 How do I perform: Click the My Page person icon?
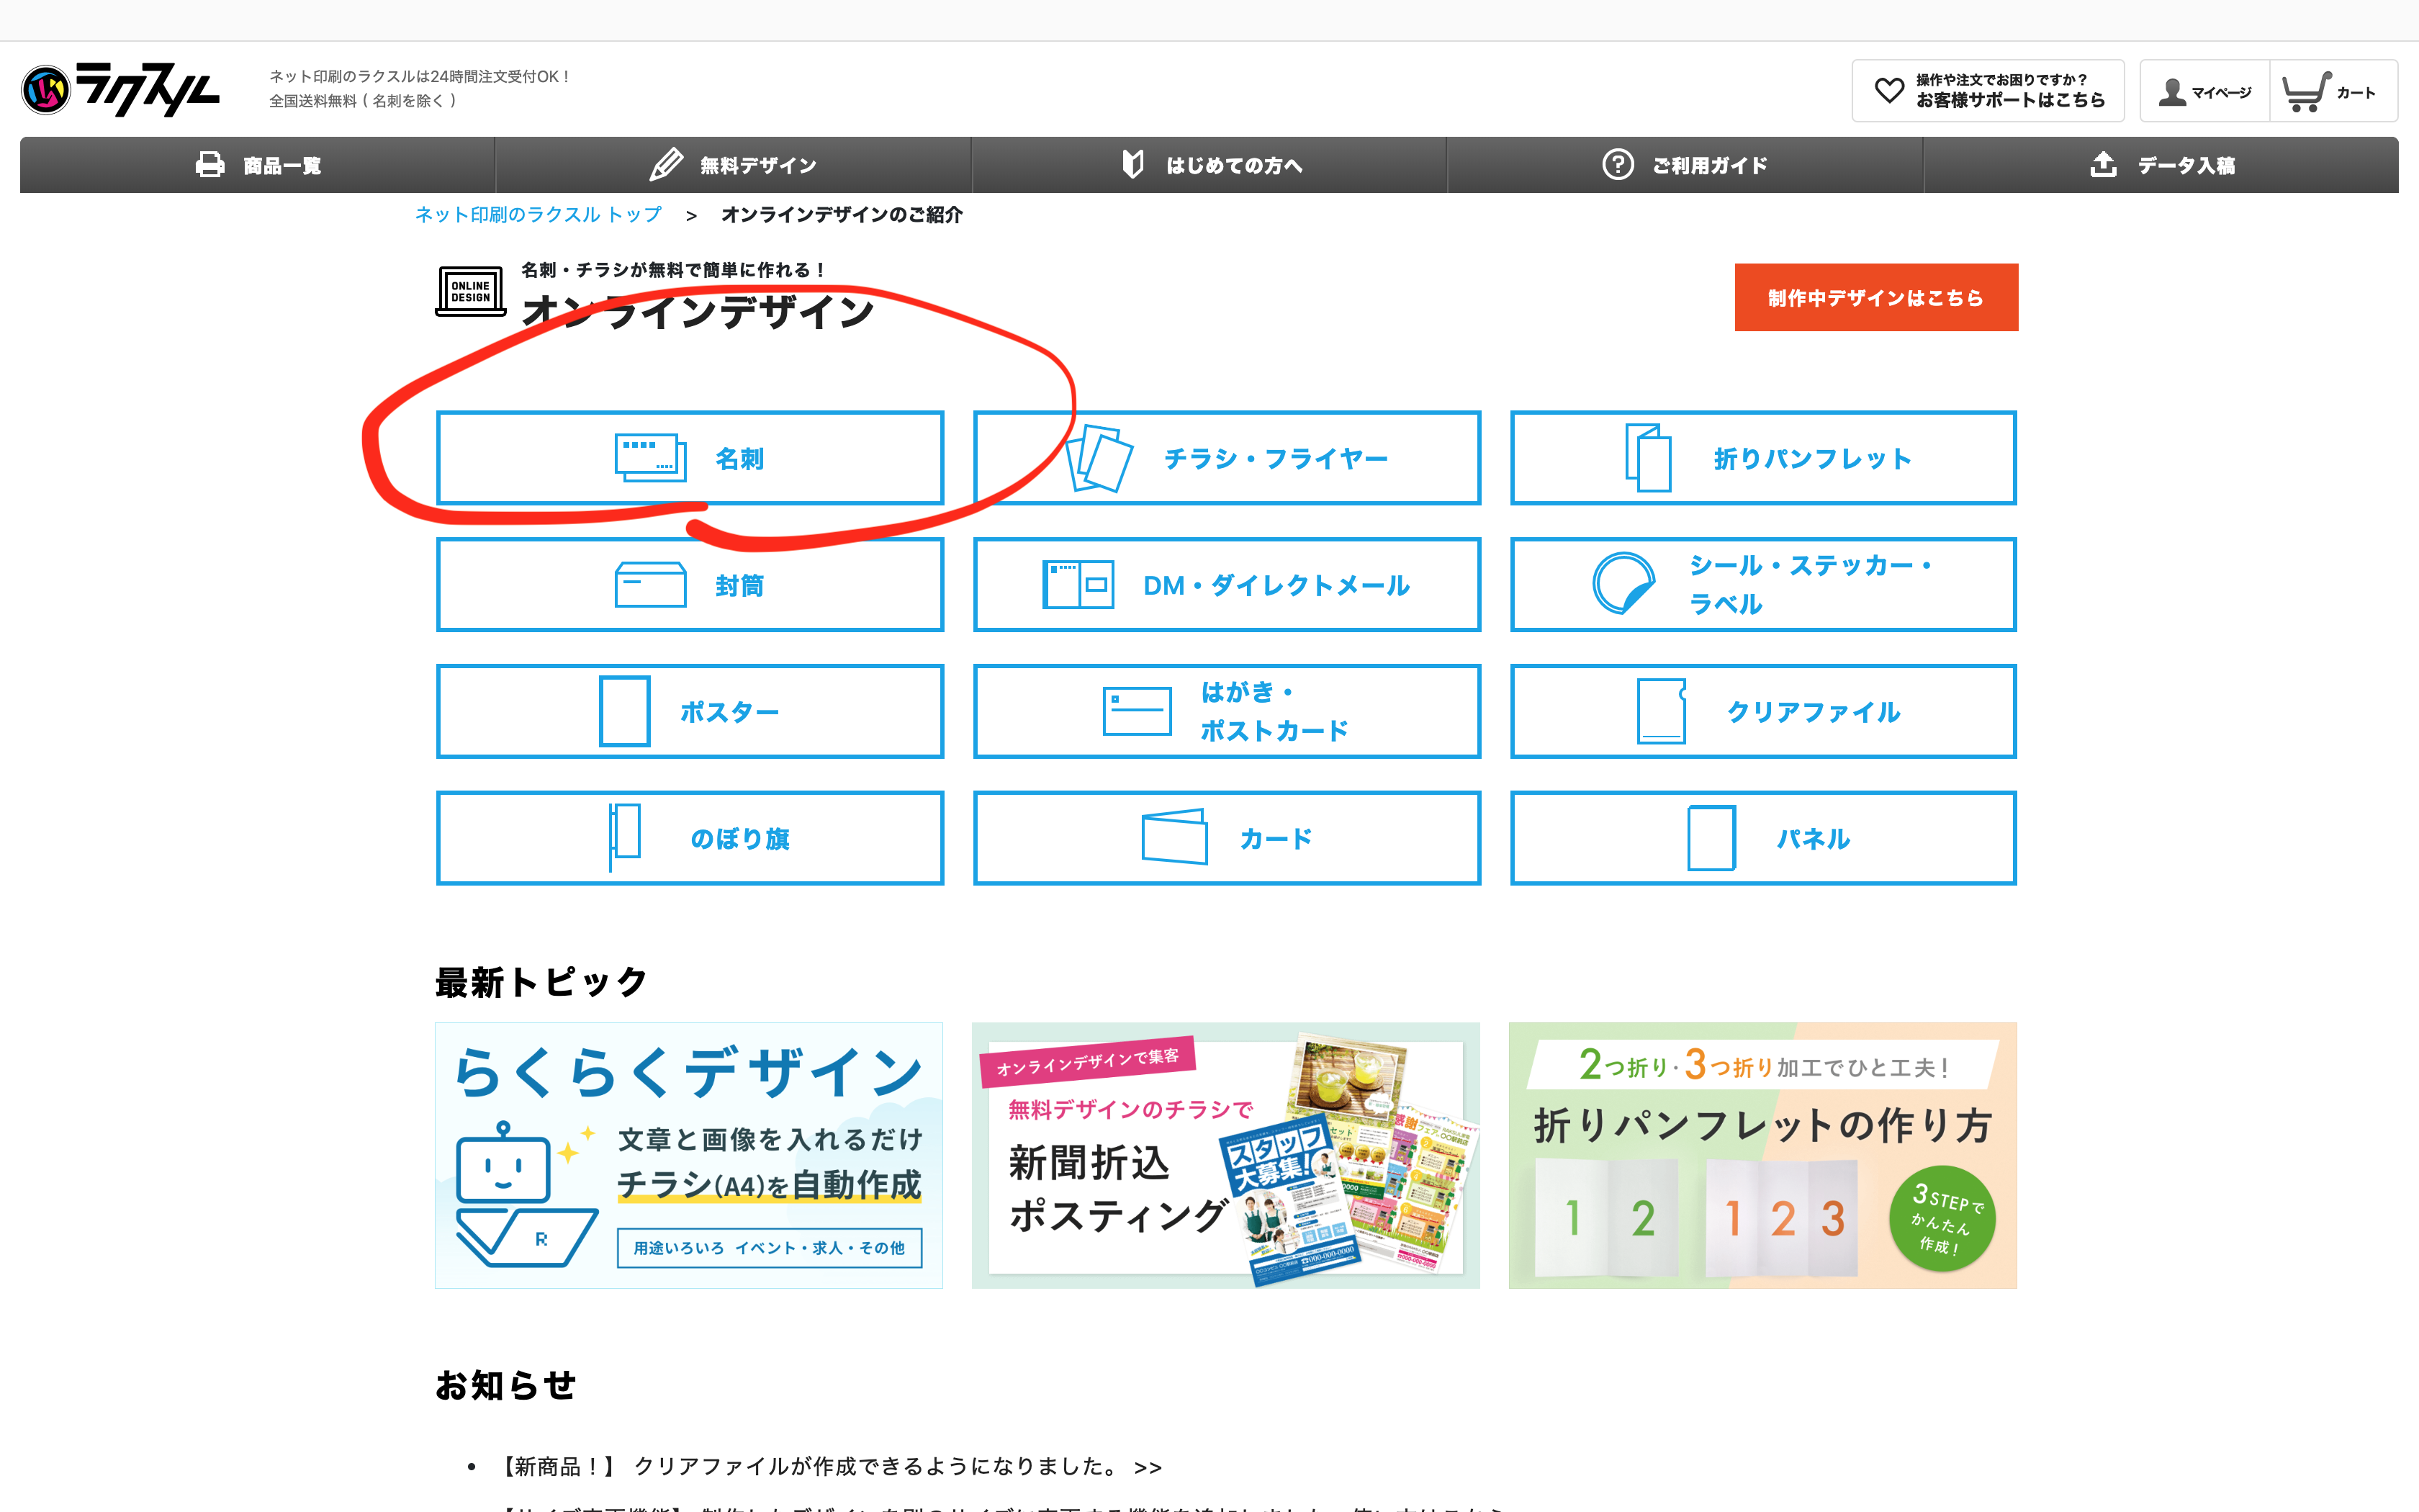point(2171,92)
